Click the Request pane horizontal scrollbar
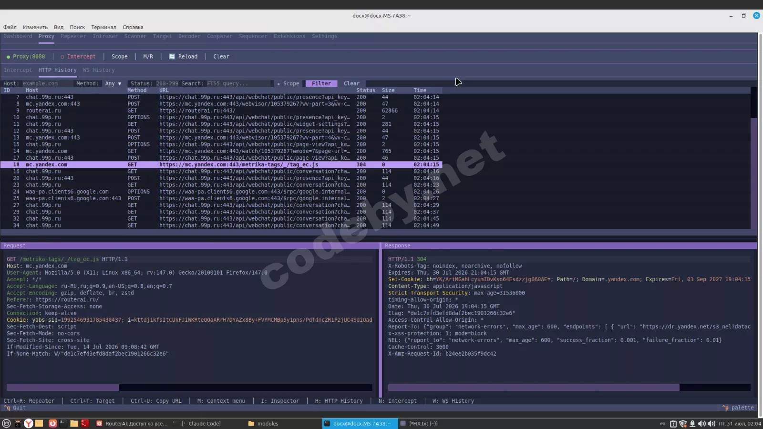Viewport: 763px width, 429px height. pos(189,388)
